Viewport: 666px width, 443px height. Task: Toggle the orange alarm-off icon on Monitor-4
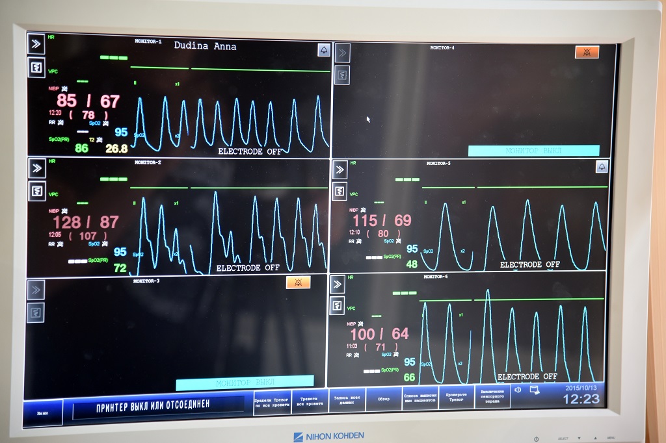click(x=587, y=52)
